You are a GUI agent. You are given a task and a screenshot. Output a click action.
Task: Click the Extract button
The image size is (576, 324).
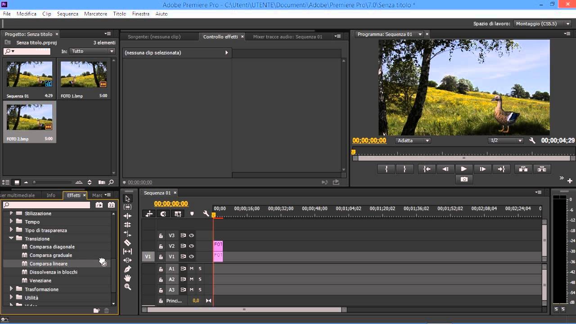pyautogui.click(x=542, y=169)
